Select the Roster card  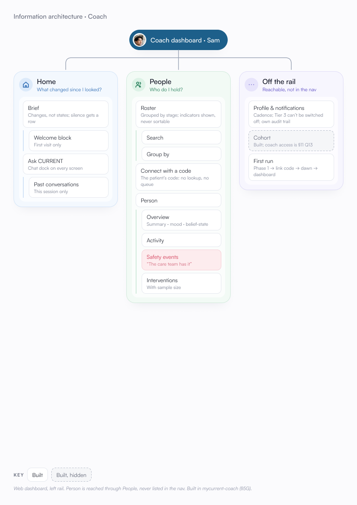point(178,114)
